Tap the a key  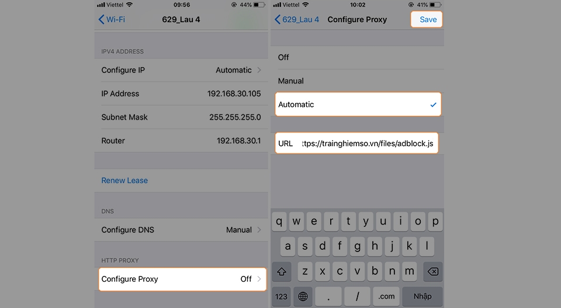(288, 246)
